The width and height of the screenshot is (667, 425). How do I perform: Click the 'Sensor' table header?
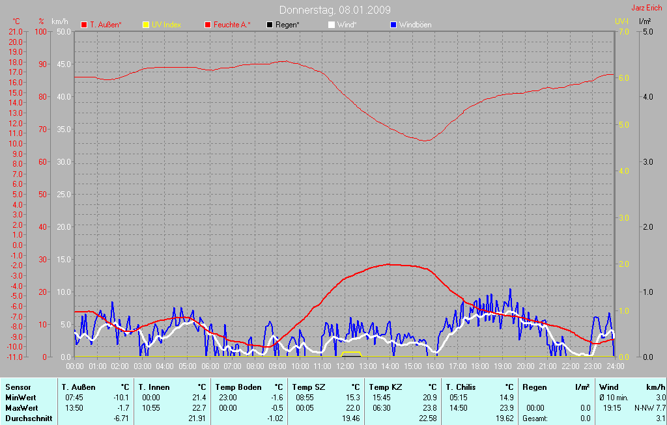pyautogui.click(x=18, y=387)
